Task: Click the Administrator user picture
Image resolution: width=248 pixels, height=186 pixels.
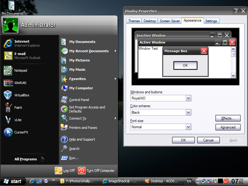Action: click(11, 25)
